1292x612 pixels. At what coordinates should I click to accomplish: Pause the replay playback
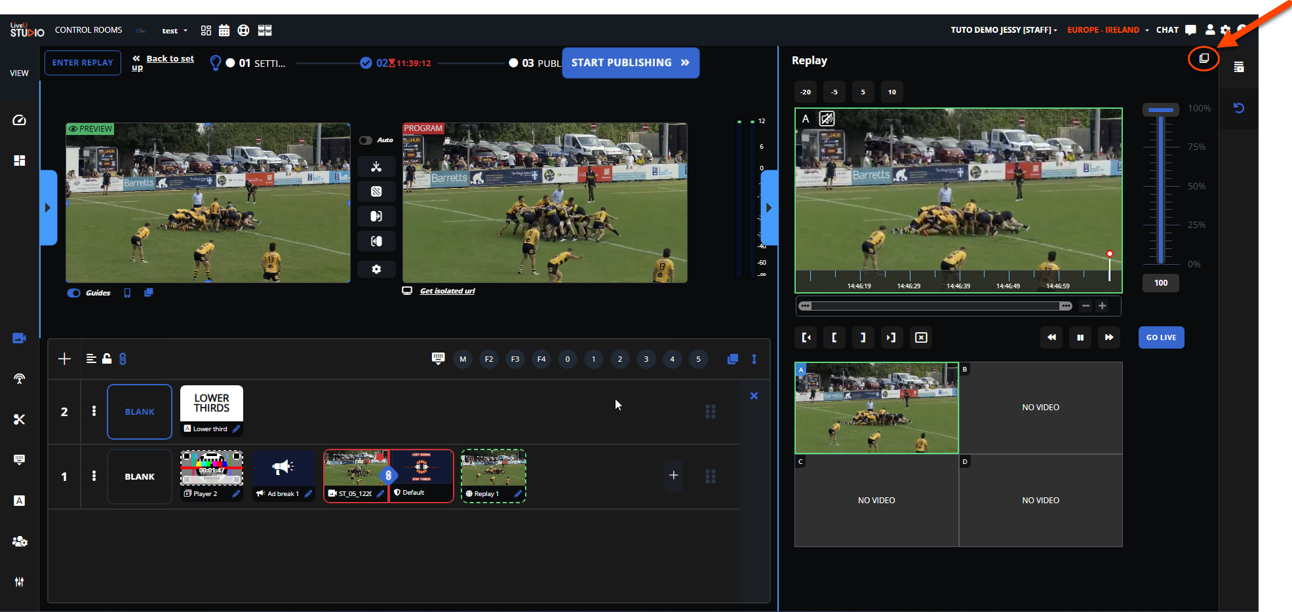click(x=1080, y=337)
